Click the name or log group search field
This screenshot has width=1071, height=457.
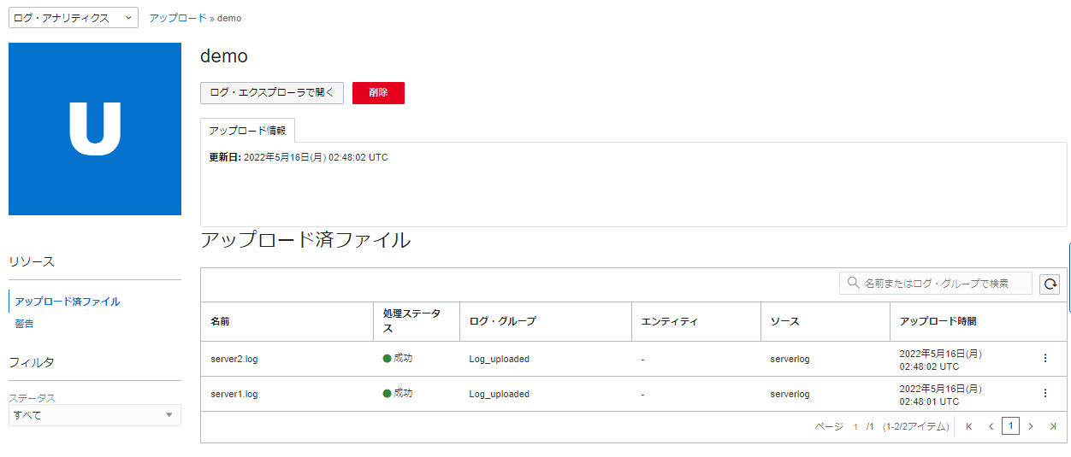click(936, 284)
